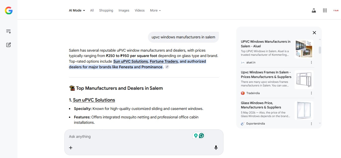Screen dimensions: 341x158
Task: Click the sources panel scrollbar thumb
Action: pyautogui.click(x=320, y=50)
